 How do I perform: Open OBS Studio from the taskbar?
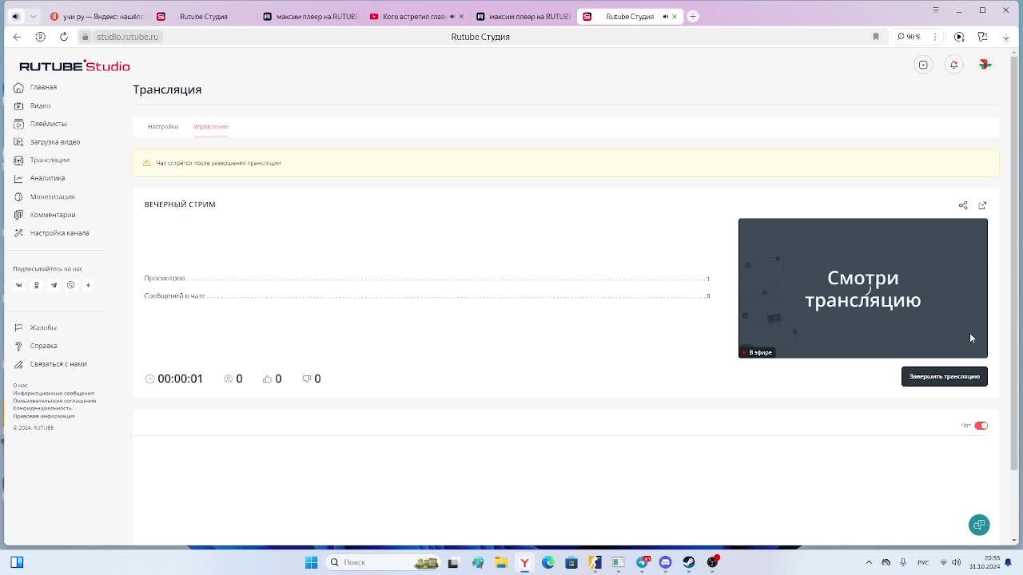(712, 562)
